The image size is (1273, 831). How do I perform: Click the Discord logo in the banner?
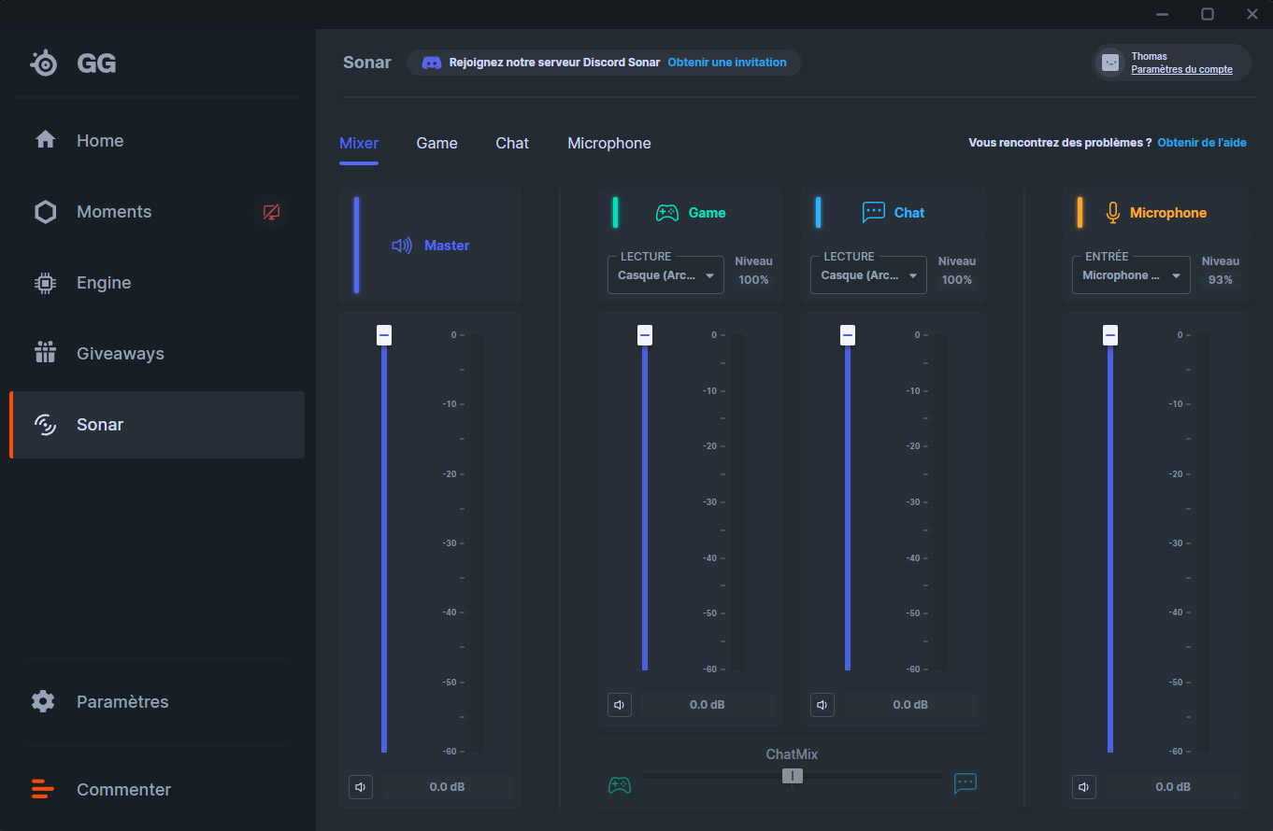point(432,63)
